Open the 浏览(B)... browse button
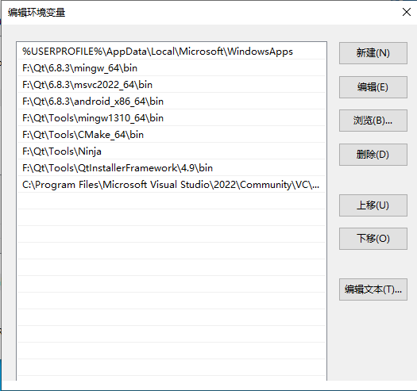This screenshot has height=391, width=417. coord(373,121)
